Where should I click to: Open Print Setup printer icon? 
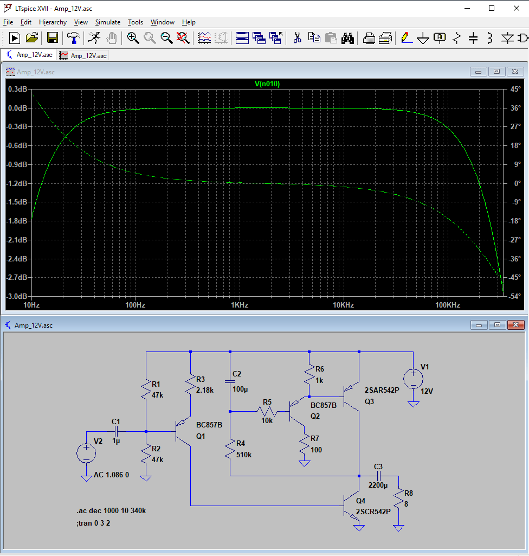[x=369, y=38]
